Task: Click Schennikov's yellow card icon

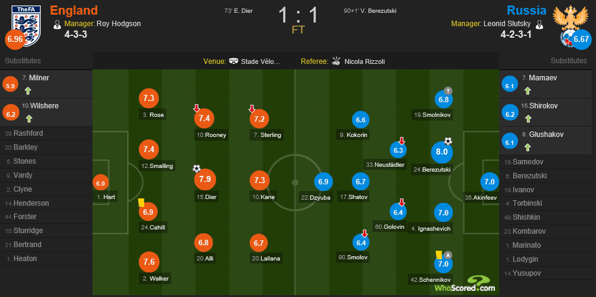Action: pos(438,255)
